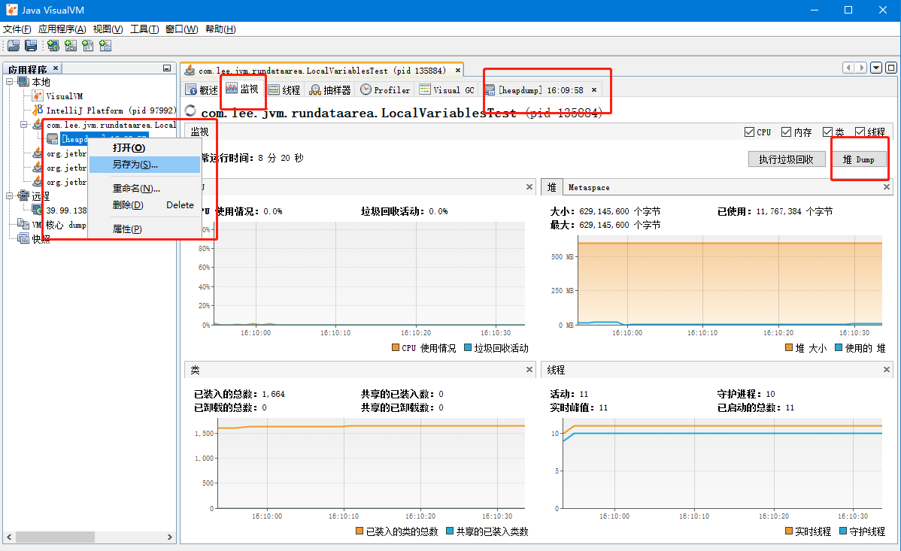This screenshot has height=551, width=901.
Task: Uncheck the 类 (Classes) checkbox
Action: [829, 132]
